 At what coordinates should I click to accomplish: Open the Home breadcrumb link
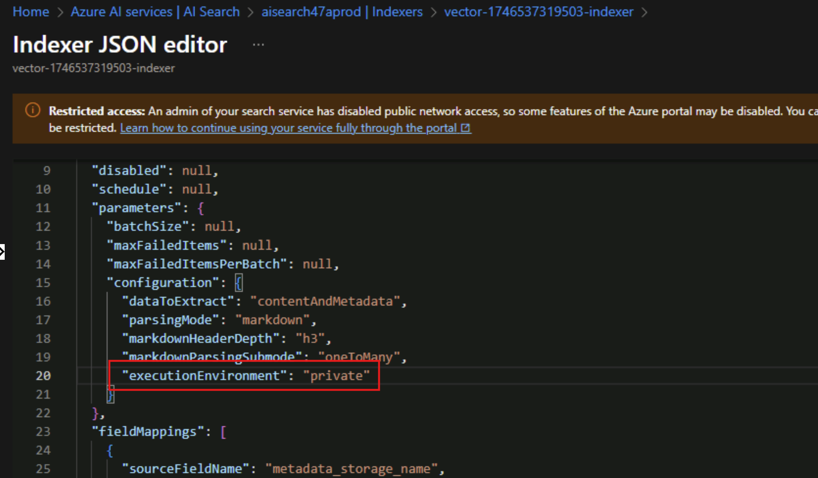(x=31, y=12)
